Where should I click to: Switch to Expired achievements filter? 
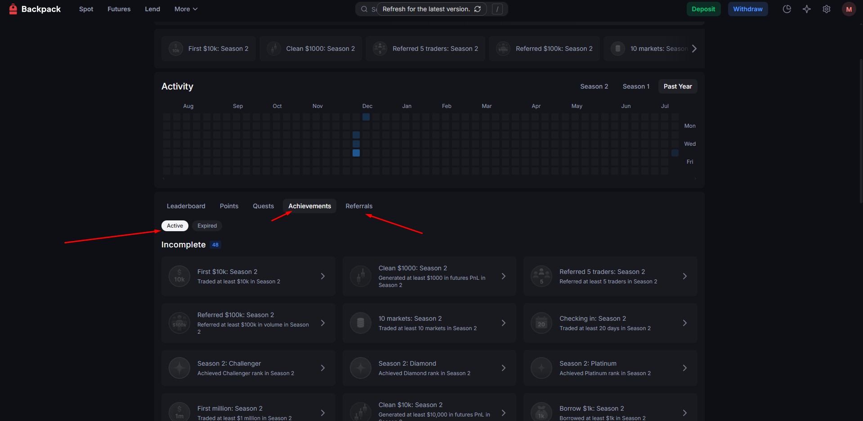click(x=207, y=226)
